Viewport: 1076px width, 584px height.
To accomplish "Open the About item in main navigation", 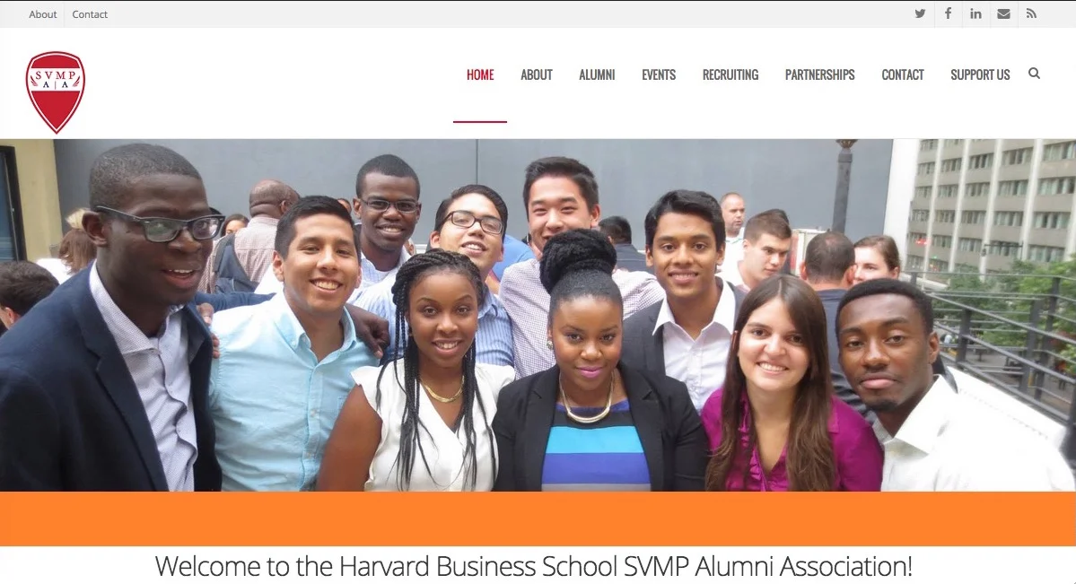I will 536,74.
